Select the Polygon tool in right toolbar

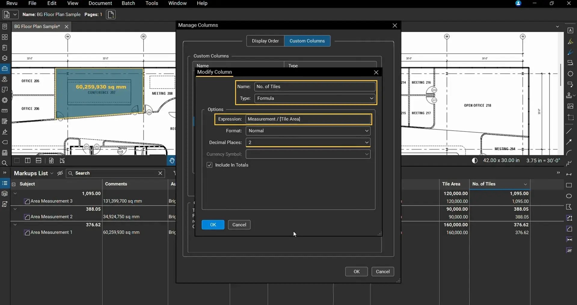569,207
